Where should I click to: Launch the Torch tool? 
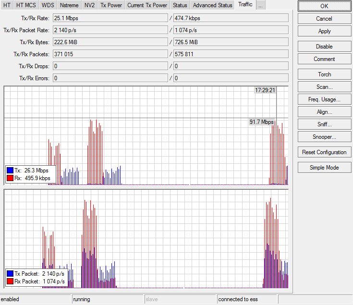click(x=324, y=74)
